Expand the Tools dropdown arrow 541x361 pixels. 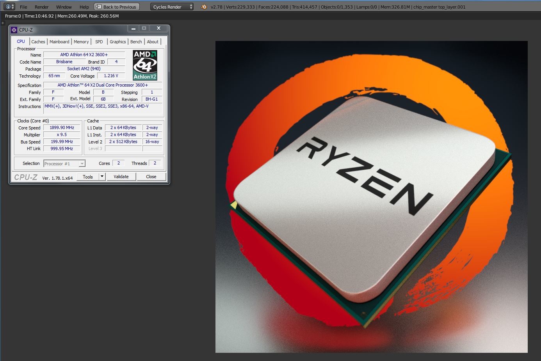point(102,177)
